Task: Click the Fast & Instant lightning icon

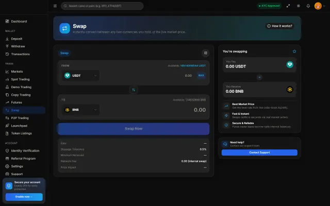Action: tap(226, 115)
